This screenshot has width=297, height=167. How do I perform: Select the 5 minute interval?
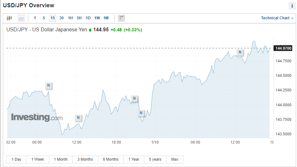click(44, 18)
